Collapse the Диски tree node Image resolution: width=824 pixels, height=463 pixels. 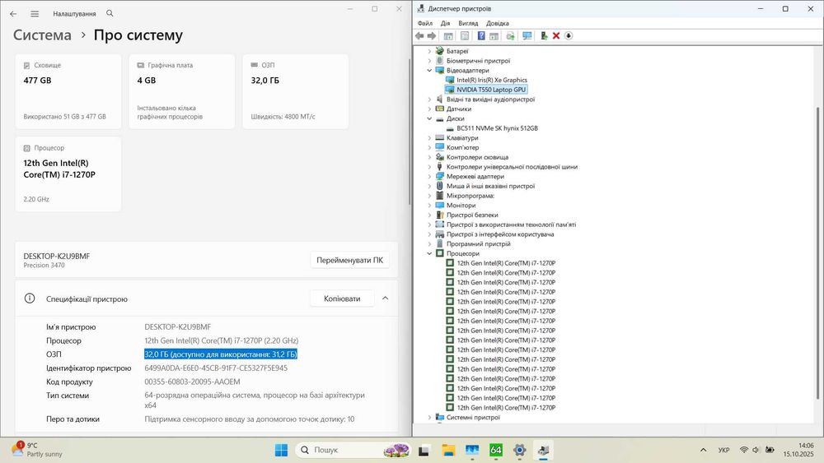tap(429, 118)
